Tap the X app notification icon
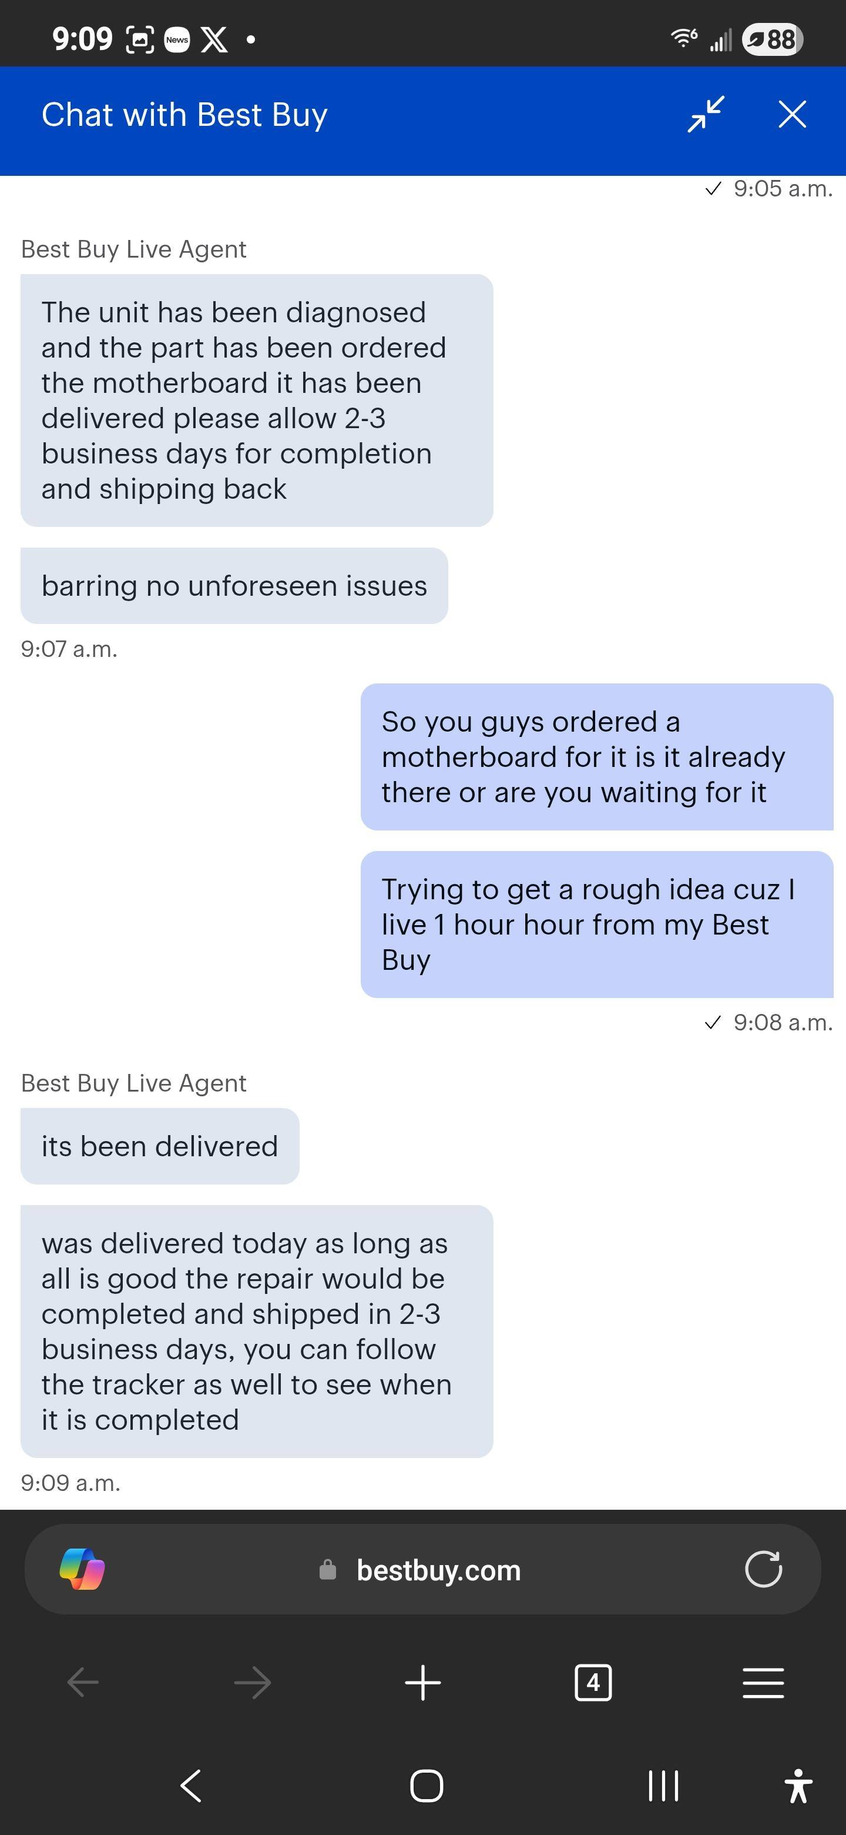 point(214,39)
